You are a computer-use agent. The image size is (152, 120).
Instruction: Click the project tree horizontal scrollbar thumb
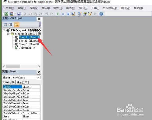[13, 66]
